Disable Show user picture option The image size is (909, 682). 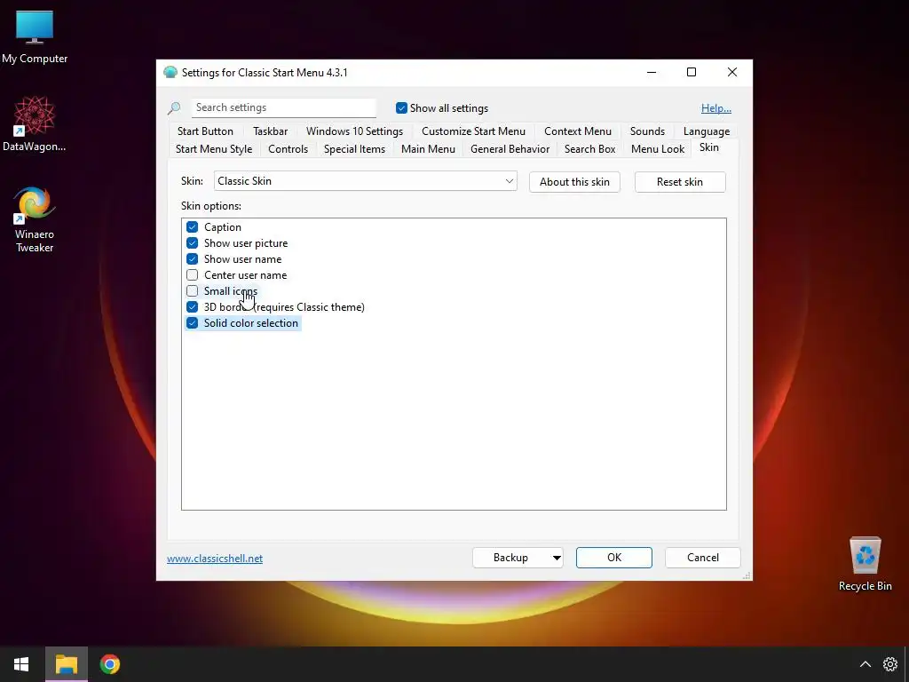coord(192,243)
